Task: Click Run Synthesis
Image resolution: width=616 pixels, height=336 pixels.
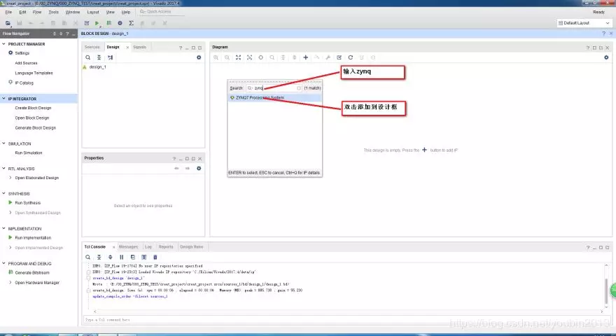Action: coord(27,203)
